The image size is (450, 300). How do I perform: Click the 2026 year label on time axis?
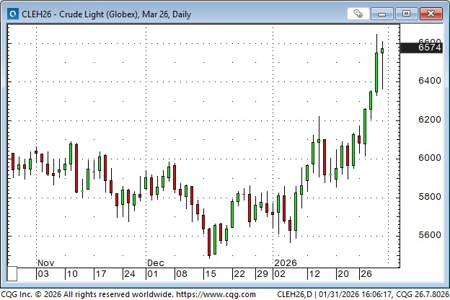286,263
